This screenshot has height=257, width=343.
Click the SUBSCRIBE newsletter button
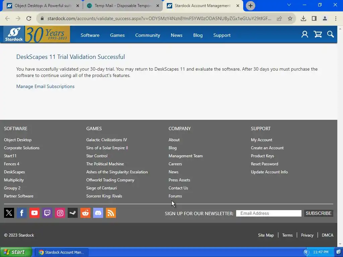[319, 213]
